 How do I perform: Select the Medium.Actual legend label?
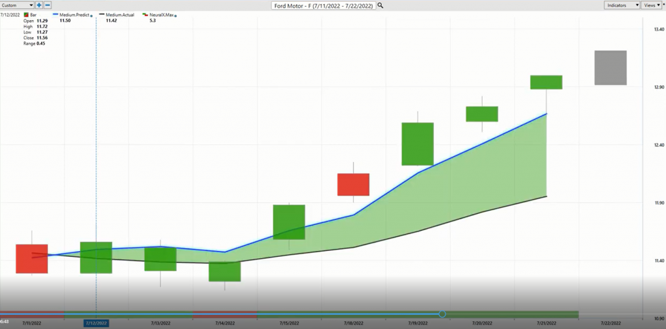pos(120,14)
